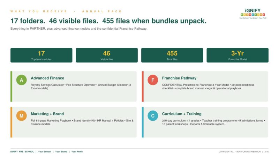Screen dimensions: 279x157
Task: Click the Curriculum + Training heading
Action: coord(182,114)
